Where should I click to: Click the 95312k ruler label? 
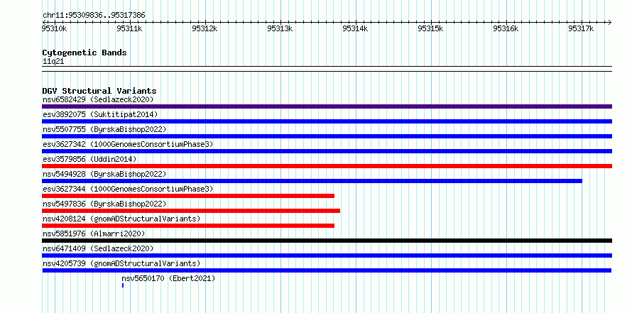click(205, 28)
